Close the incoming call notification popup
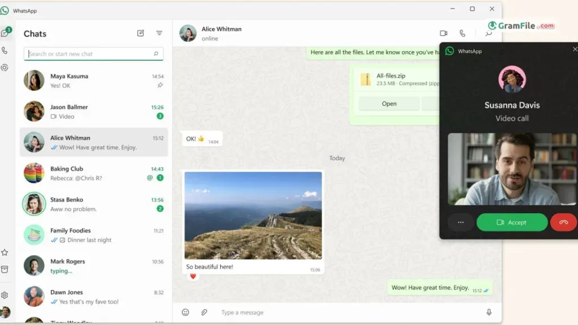This screenshot has height=325, width=578. 575,49
